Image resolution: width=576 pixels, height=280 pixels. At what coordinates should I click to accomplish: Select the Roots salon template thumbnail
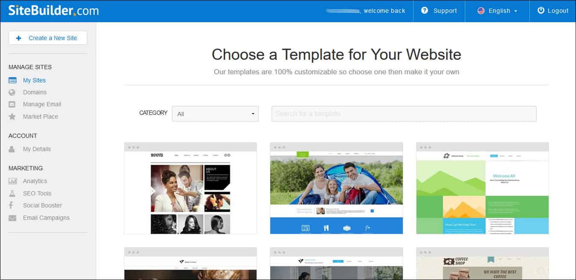(190, 188)
